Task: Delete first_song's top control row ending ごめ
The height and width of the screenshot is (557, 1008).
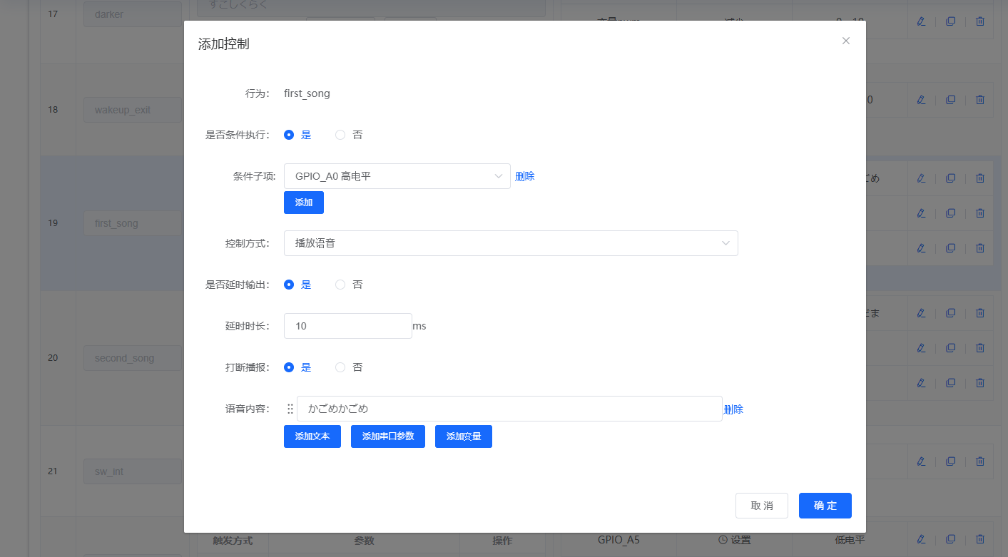Action: [x=979, y=178]
